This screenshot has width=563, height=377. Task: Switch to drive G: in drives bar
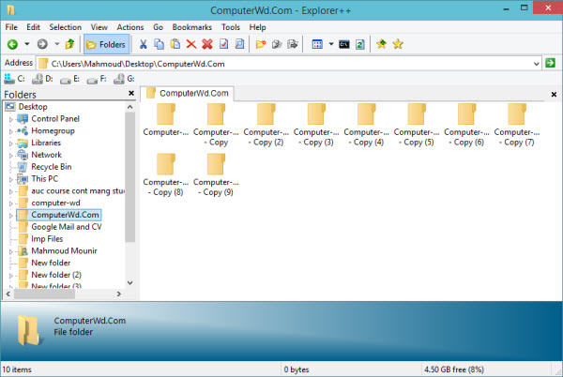[124, 79]
